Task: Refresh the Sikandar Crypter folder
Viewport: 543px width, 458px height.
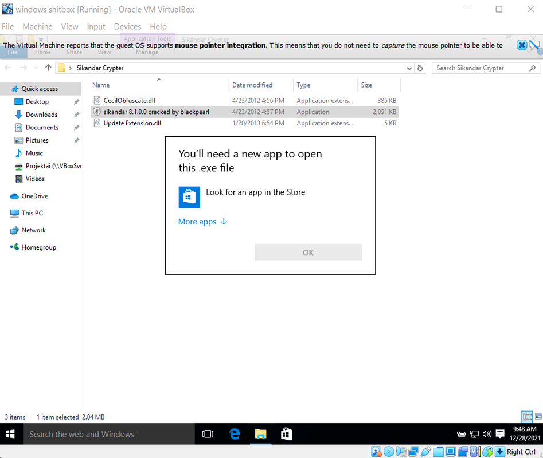Action: 420,68
